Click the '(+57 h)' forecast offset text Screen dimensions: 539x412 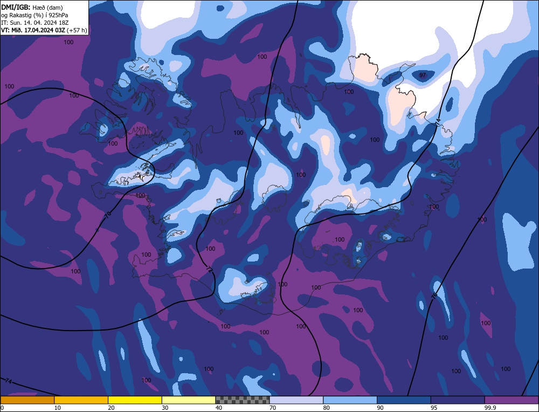tap(77, 30)
